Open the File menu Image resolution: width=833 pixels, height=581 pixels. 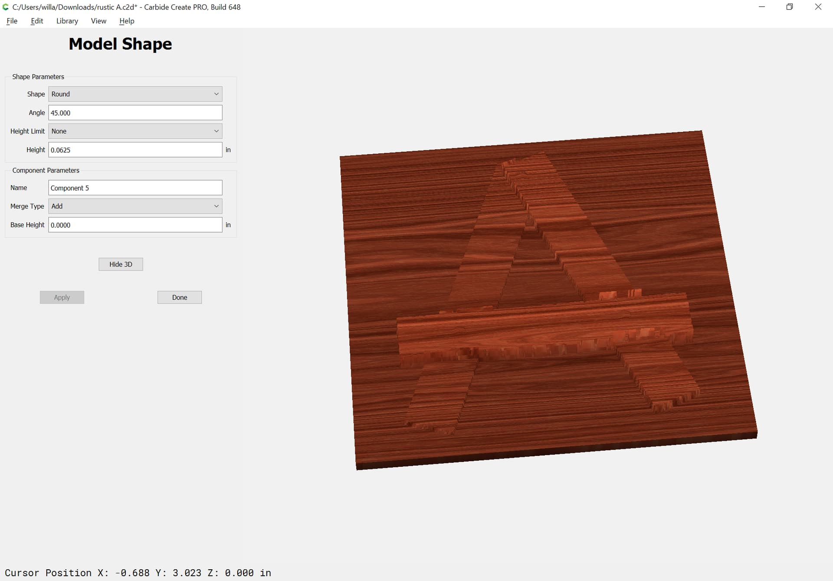(12, 21)
